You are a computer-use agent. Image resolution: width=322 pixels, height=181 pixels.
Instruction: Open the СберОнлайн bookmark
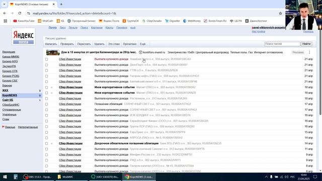pyautogui.click(x=152, y=21)
